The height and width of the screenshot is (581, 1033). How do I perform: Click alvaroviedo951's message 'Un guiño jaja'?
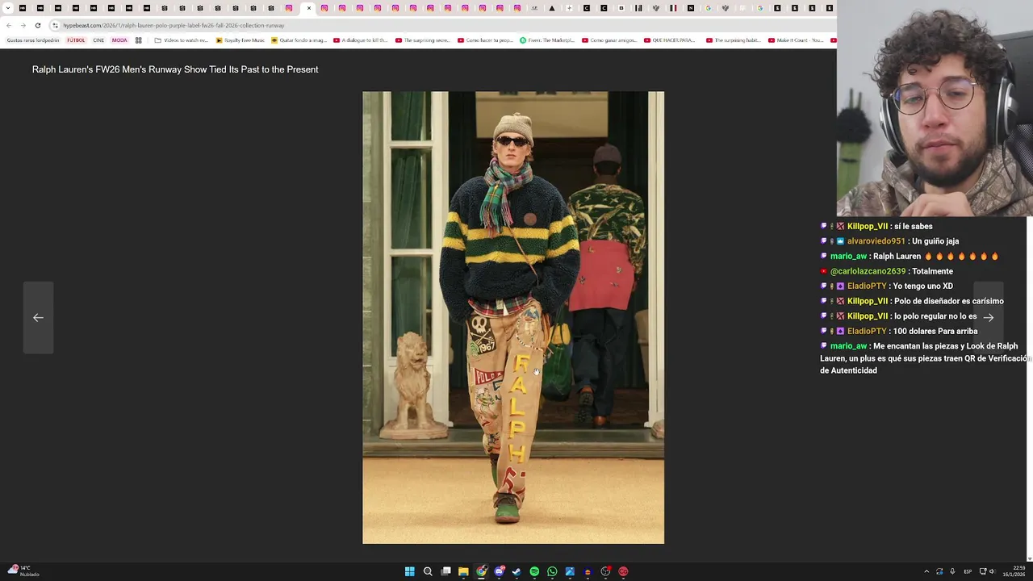935,241
